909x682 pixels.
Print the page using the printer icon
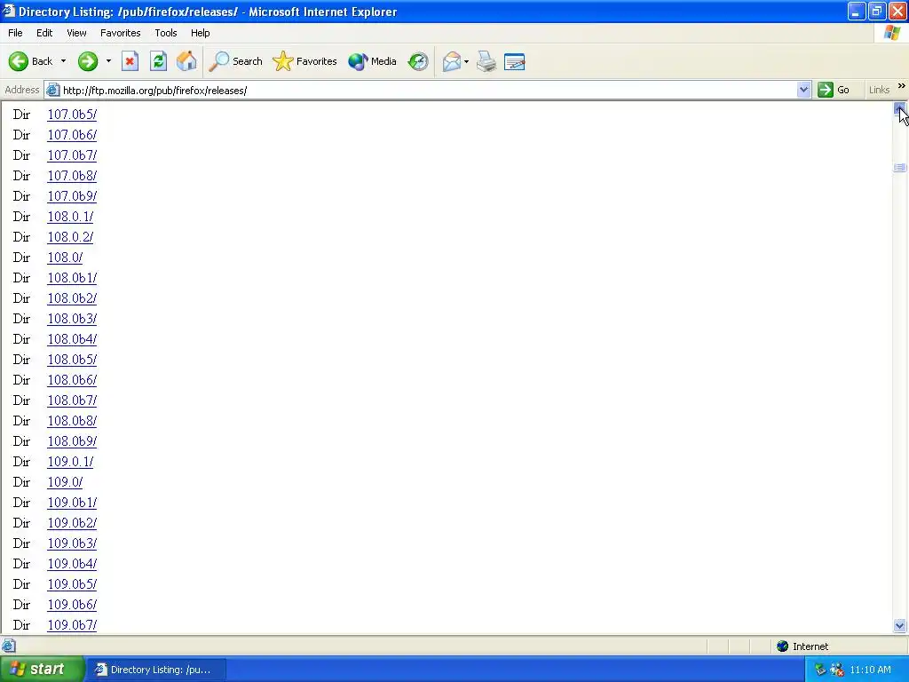tap(486, 61)
